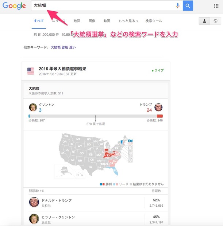Click the 得票数 column header
This screenshot has height=226, width=223.
tap(156, 191)
